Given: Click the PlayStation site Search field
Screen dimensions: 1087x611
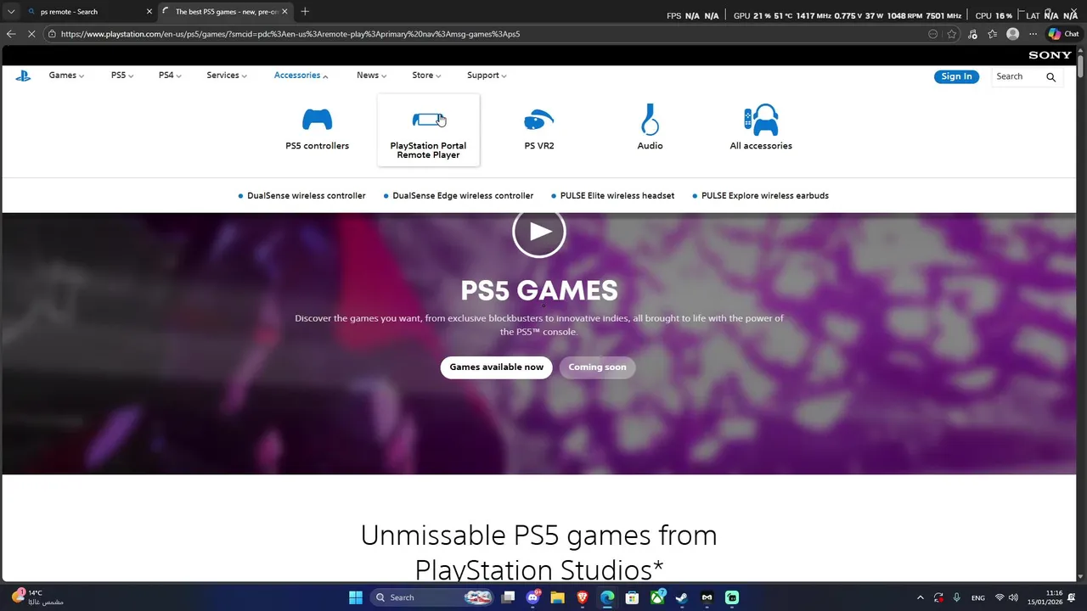Looking at the screenshot, I should click(1017, 76).
